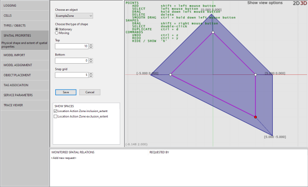The image size is (308, 187).
Task: Switch to OBJECT PLACEMENT section
Action: pos(25,75)
